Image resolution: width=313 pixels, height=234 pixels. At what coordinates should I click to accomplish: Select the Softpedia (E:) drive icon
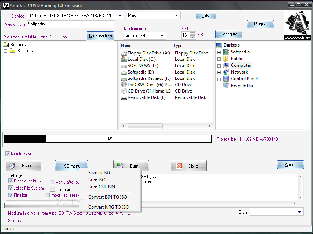coord(124,72)
